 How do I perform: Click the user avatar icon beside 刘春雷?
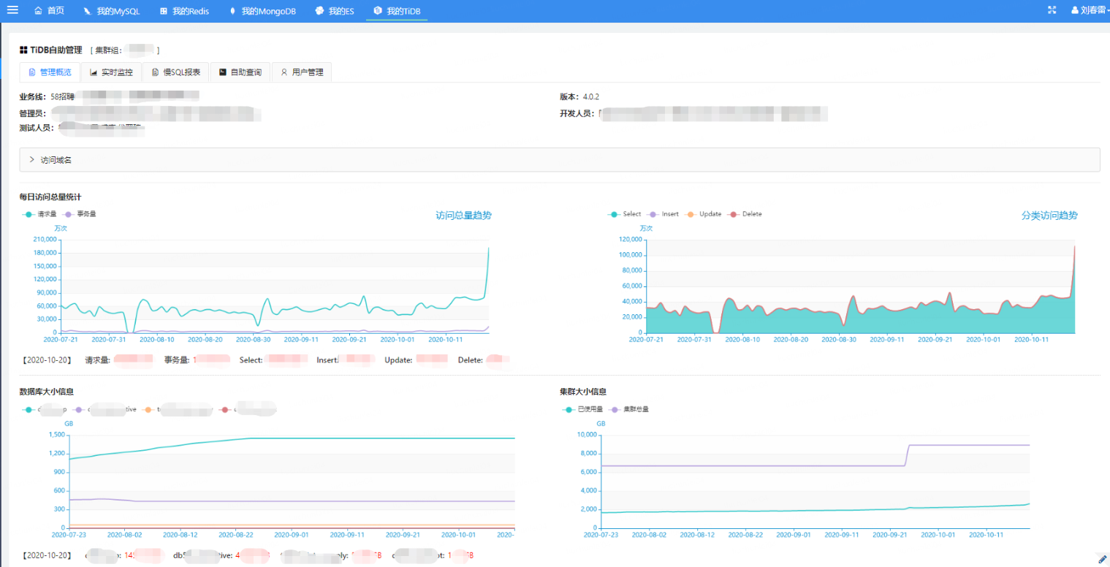click(x=1075, y=11)
